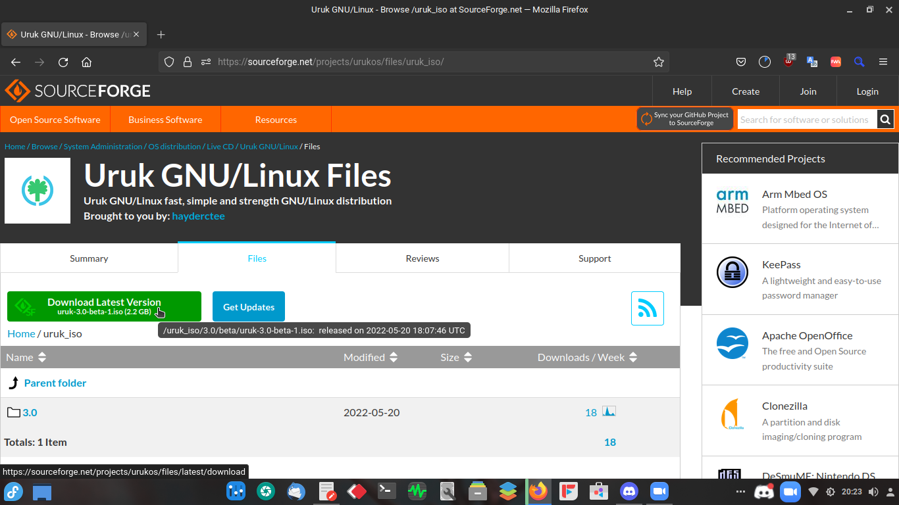Open the Parent folder link
This screenshot has width=899, height=505.
pos(55,383)
